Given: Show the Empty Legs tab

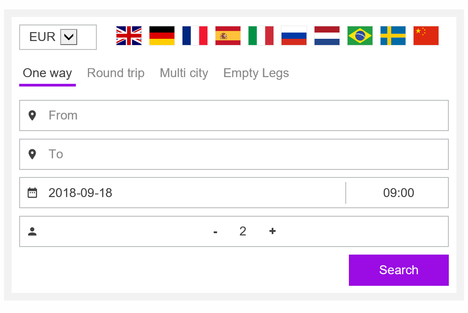Looking at the screenshot, I should coord(256,73).
